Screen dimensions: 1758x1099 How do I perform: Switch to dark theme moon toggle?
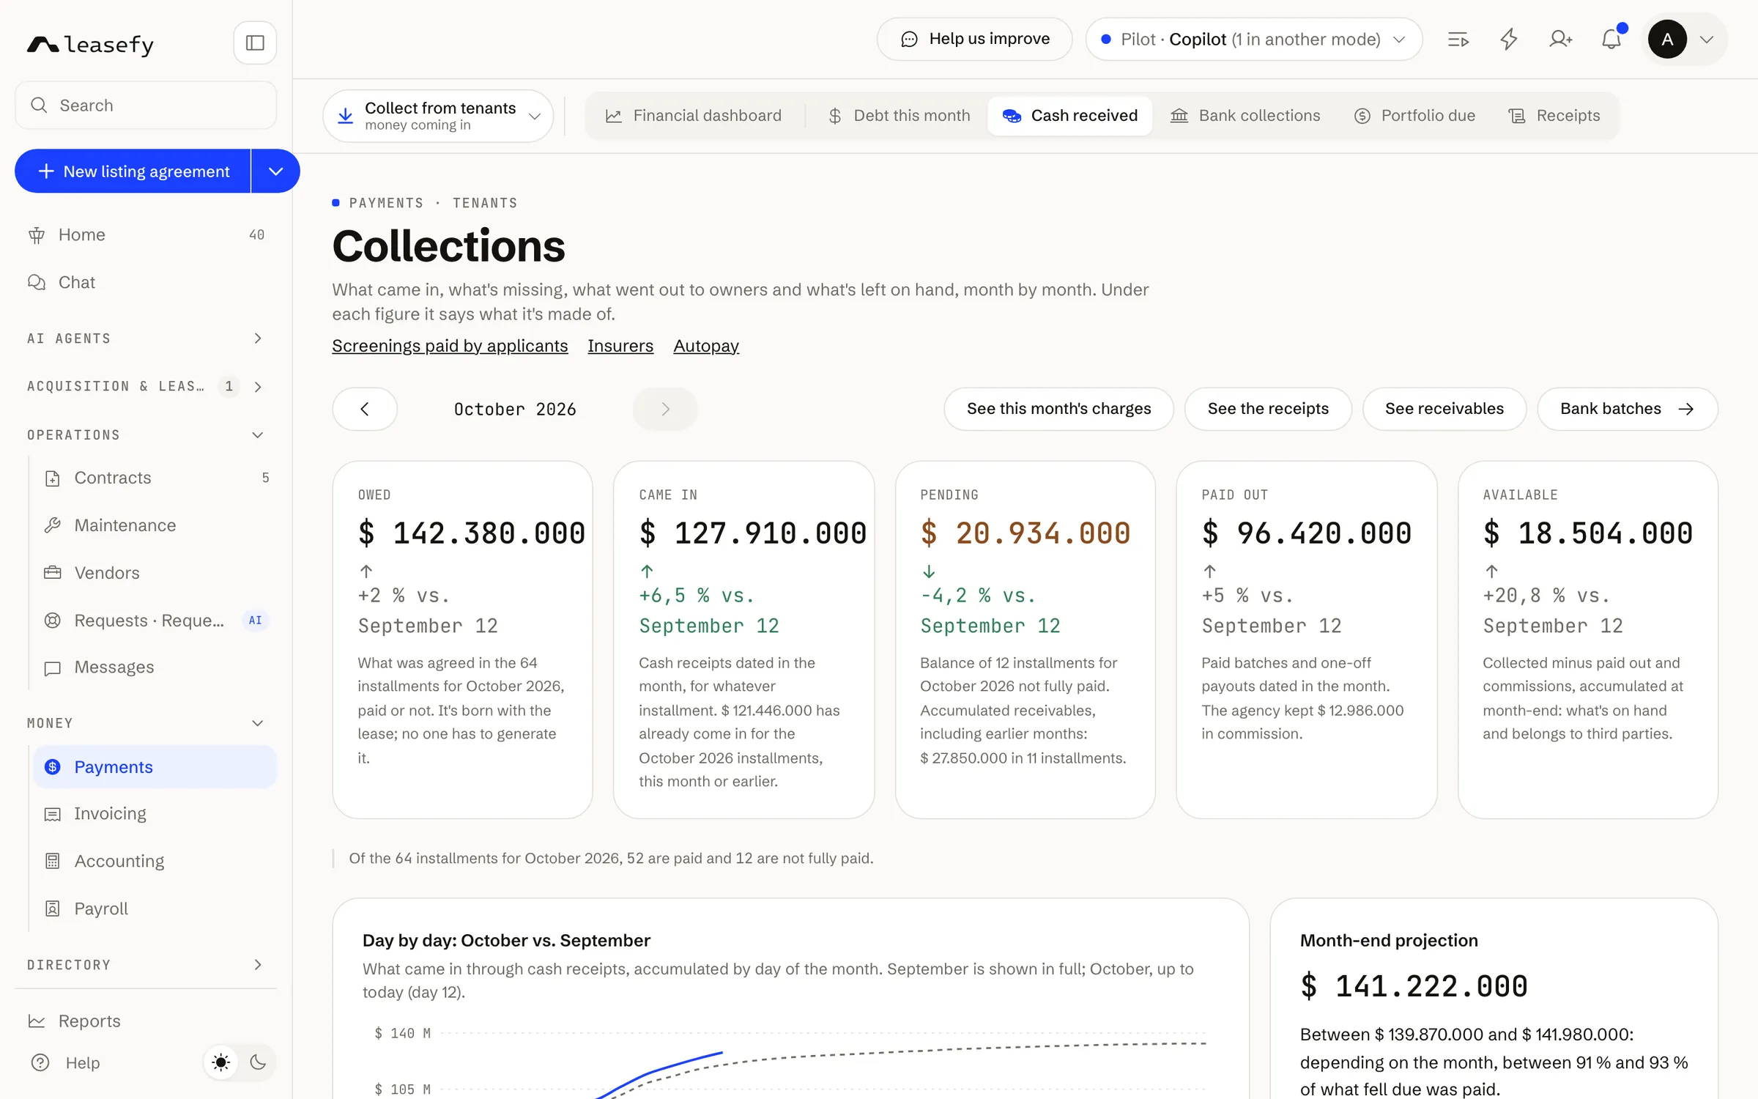(x=258, y=1062)
